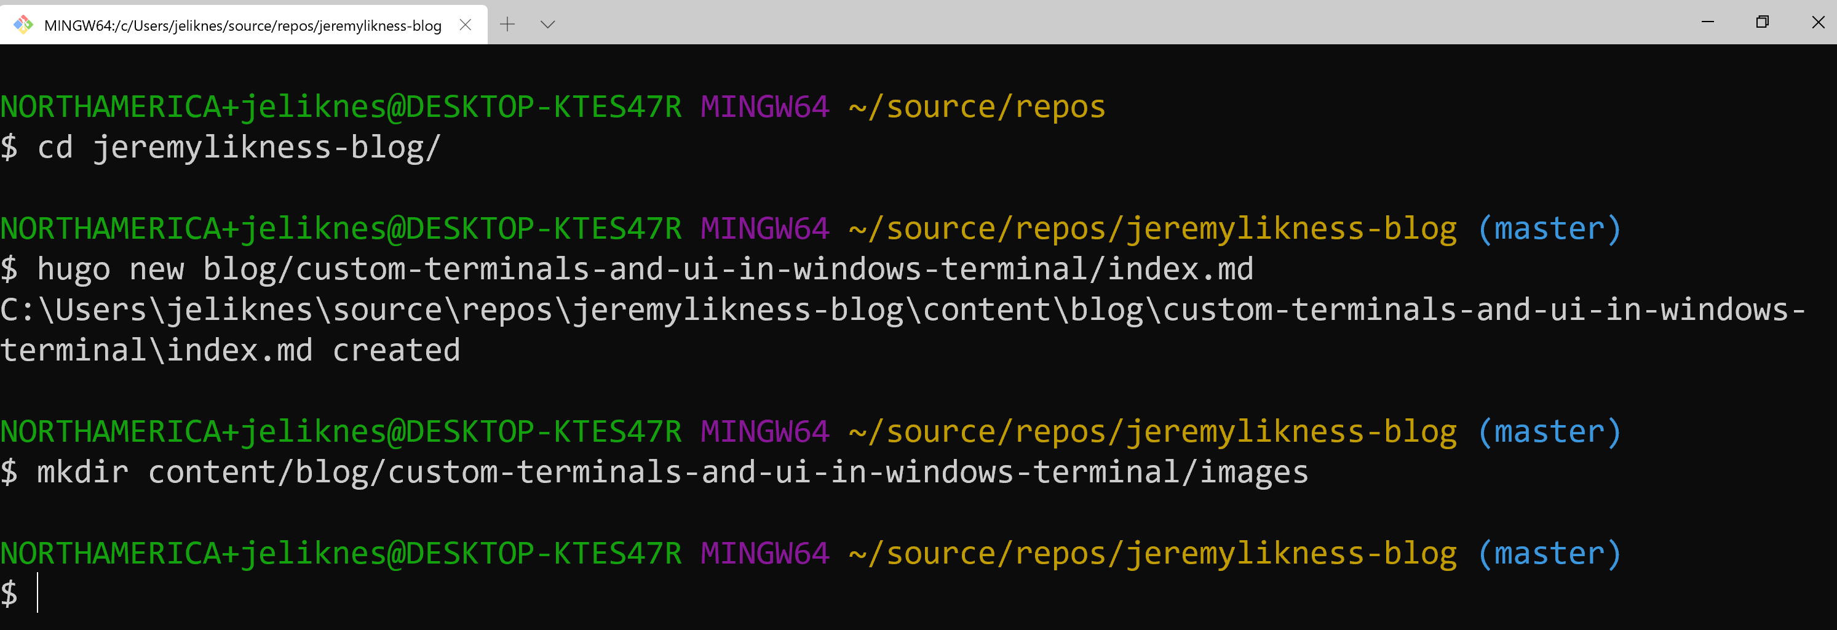Open a new terminal tab with the plus button
The width and height of the screenshot is (1837, 630).
click(507, 24)
